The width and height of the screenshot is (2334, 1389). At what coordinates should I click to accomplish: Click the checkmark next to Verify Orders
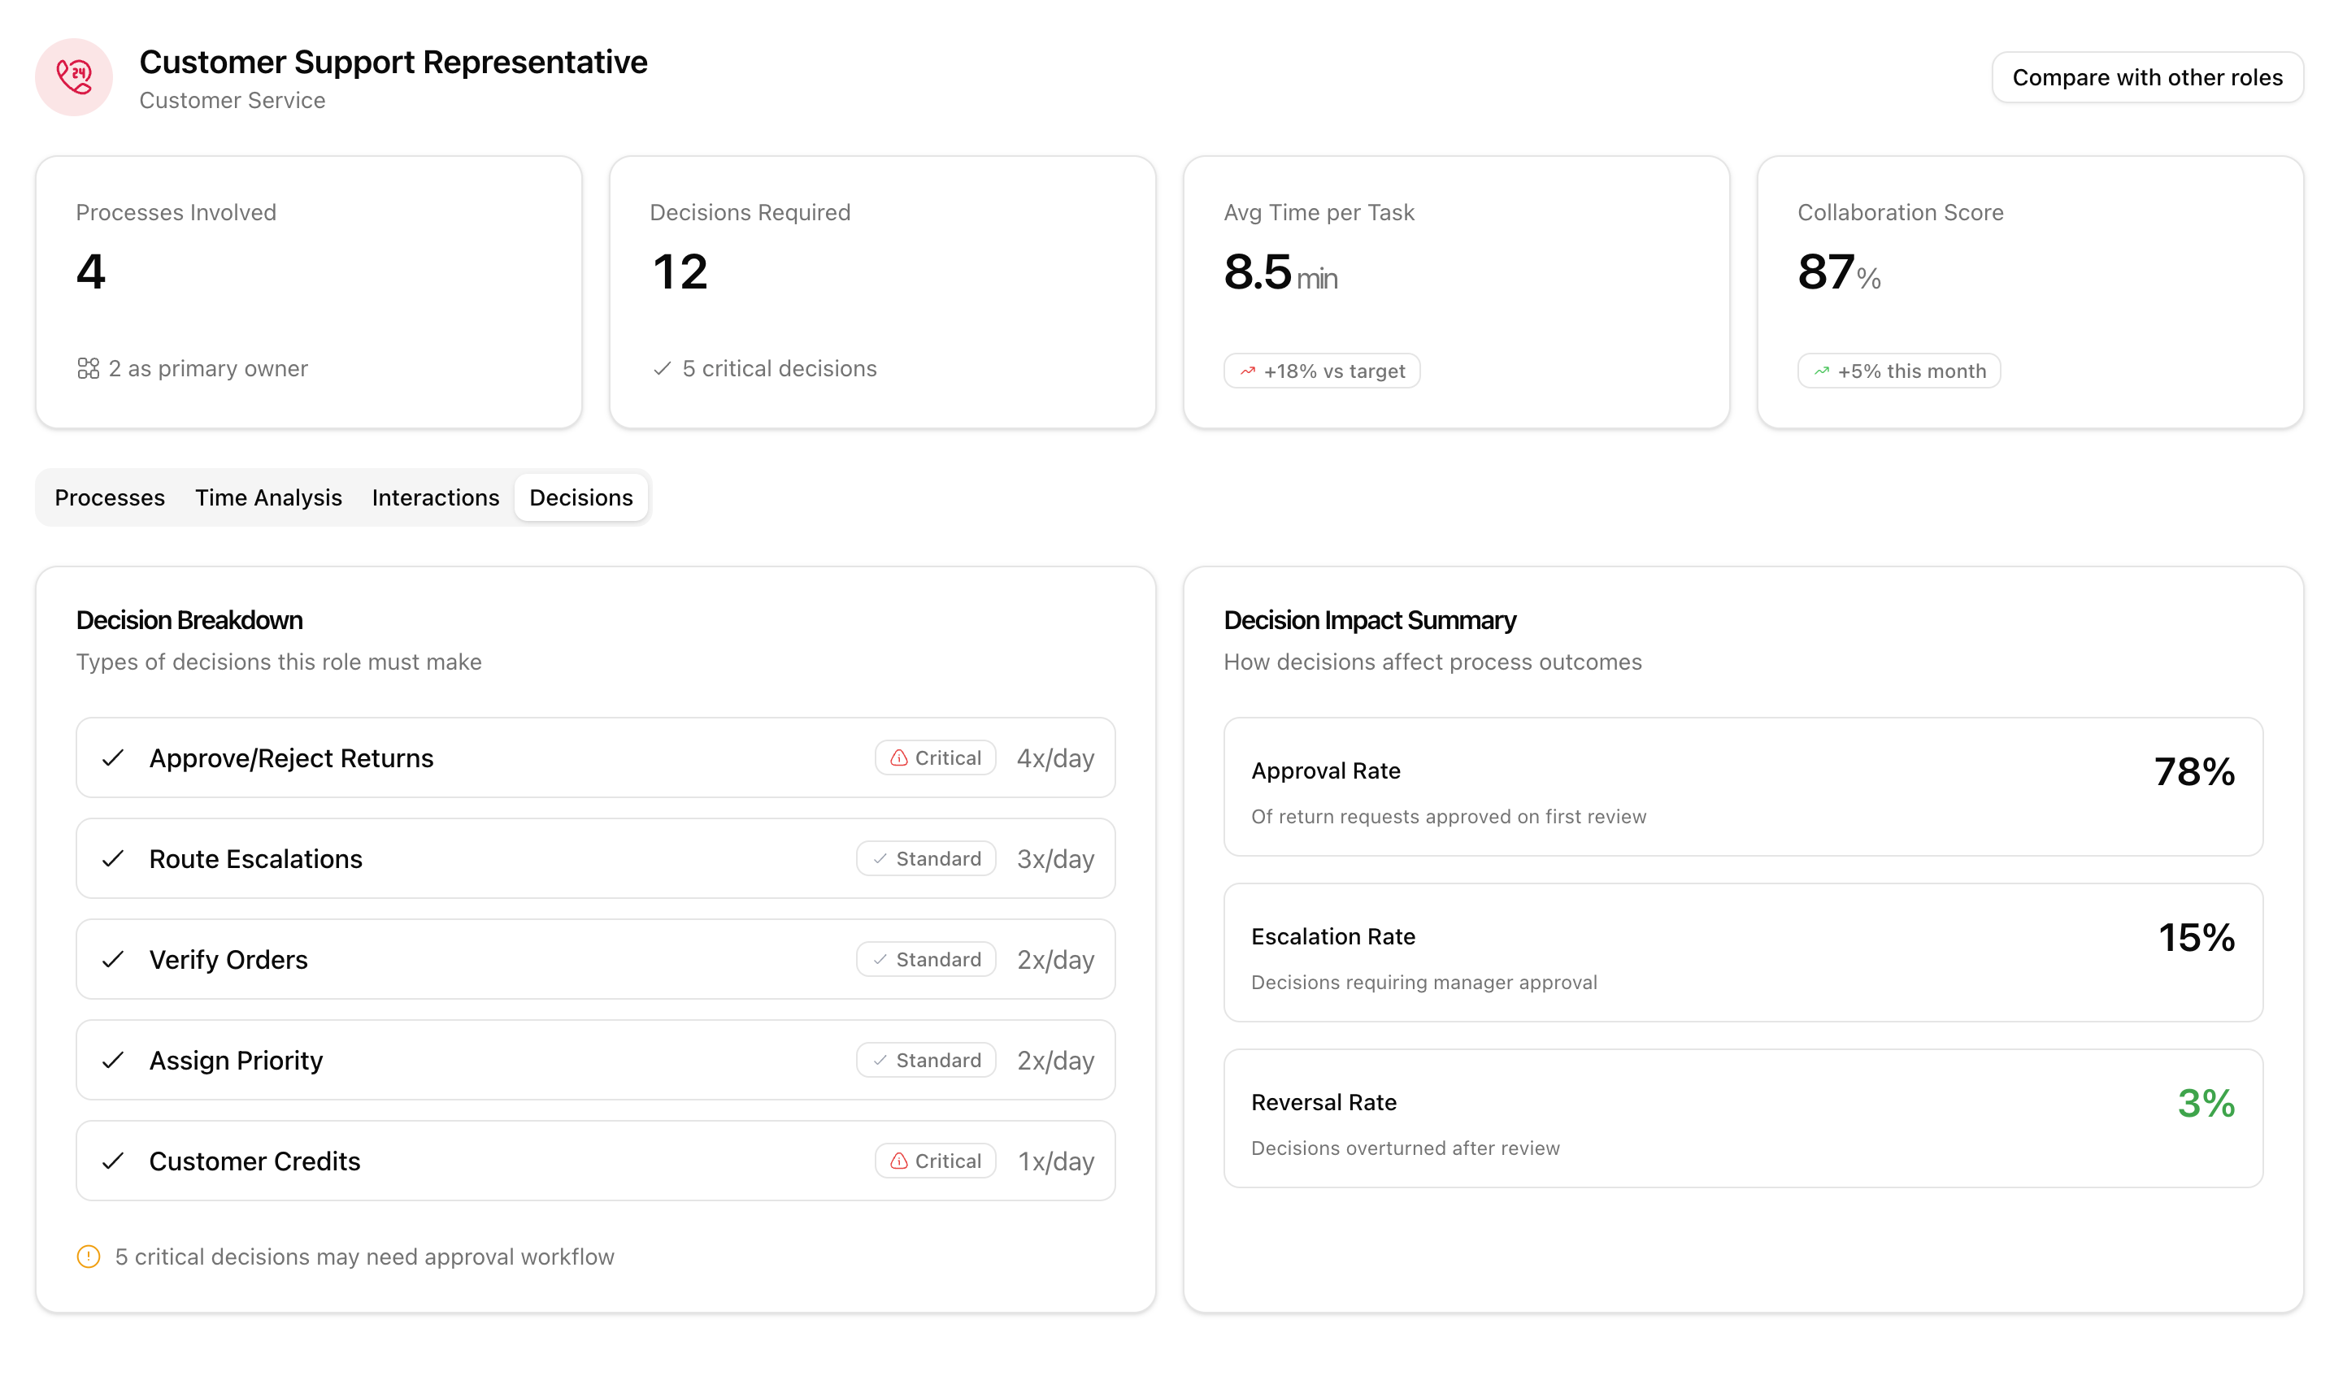pos(113,959)
